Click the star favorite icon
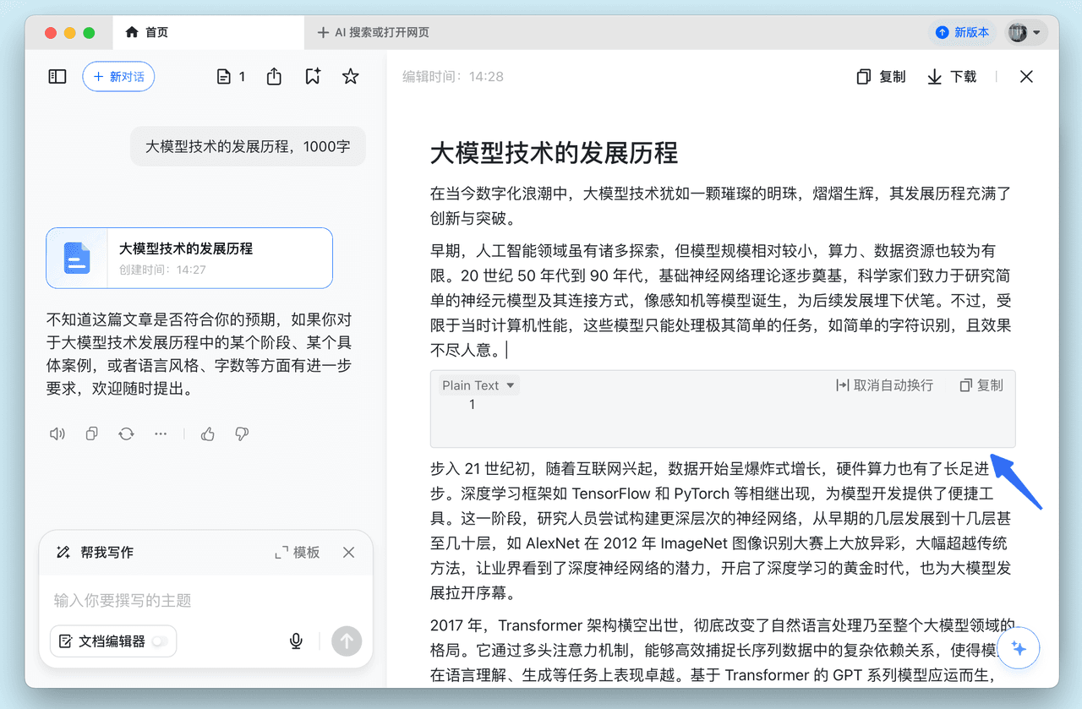 tap(350, 77)
